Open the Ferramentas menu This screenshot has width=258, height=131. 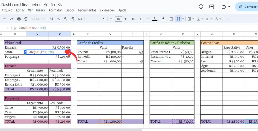tap(87, 10)
